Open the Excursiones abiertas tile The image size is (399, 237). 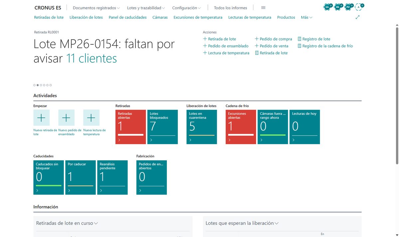(241, 127)
